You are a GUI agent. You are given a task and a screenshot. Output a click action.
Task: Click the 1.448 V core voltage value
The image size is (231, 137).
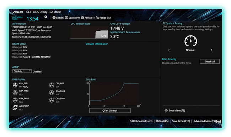tap(117, 28)
